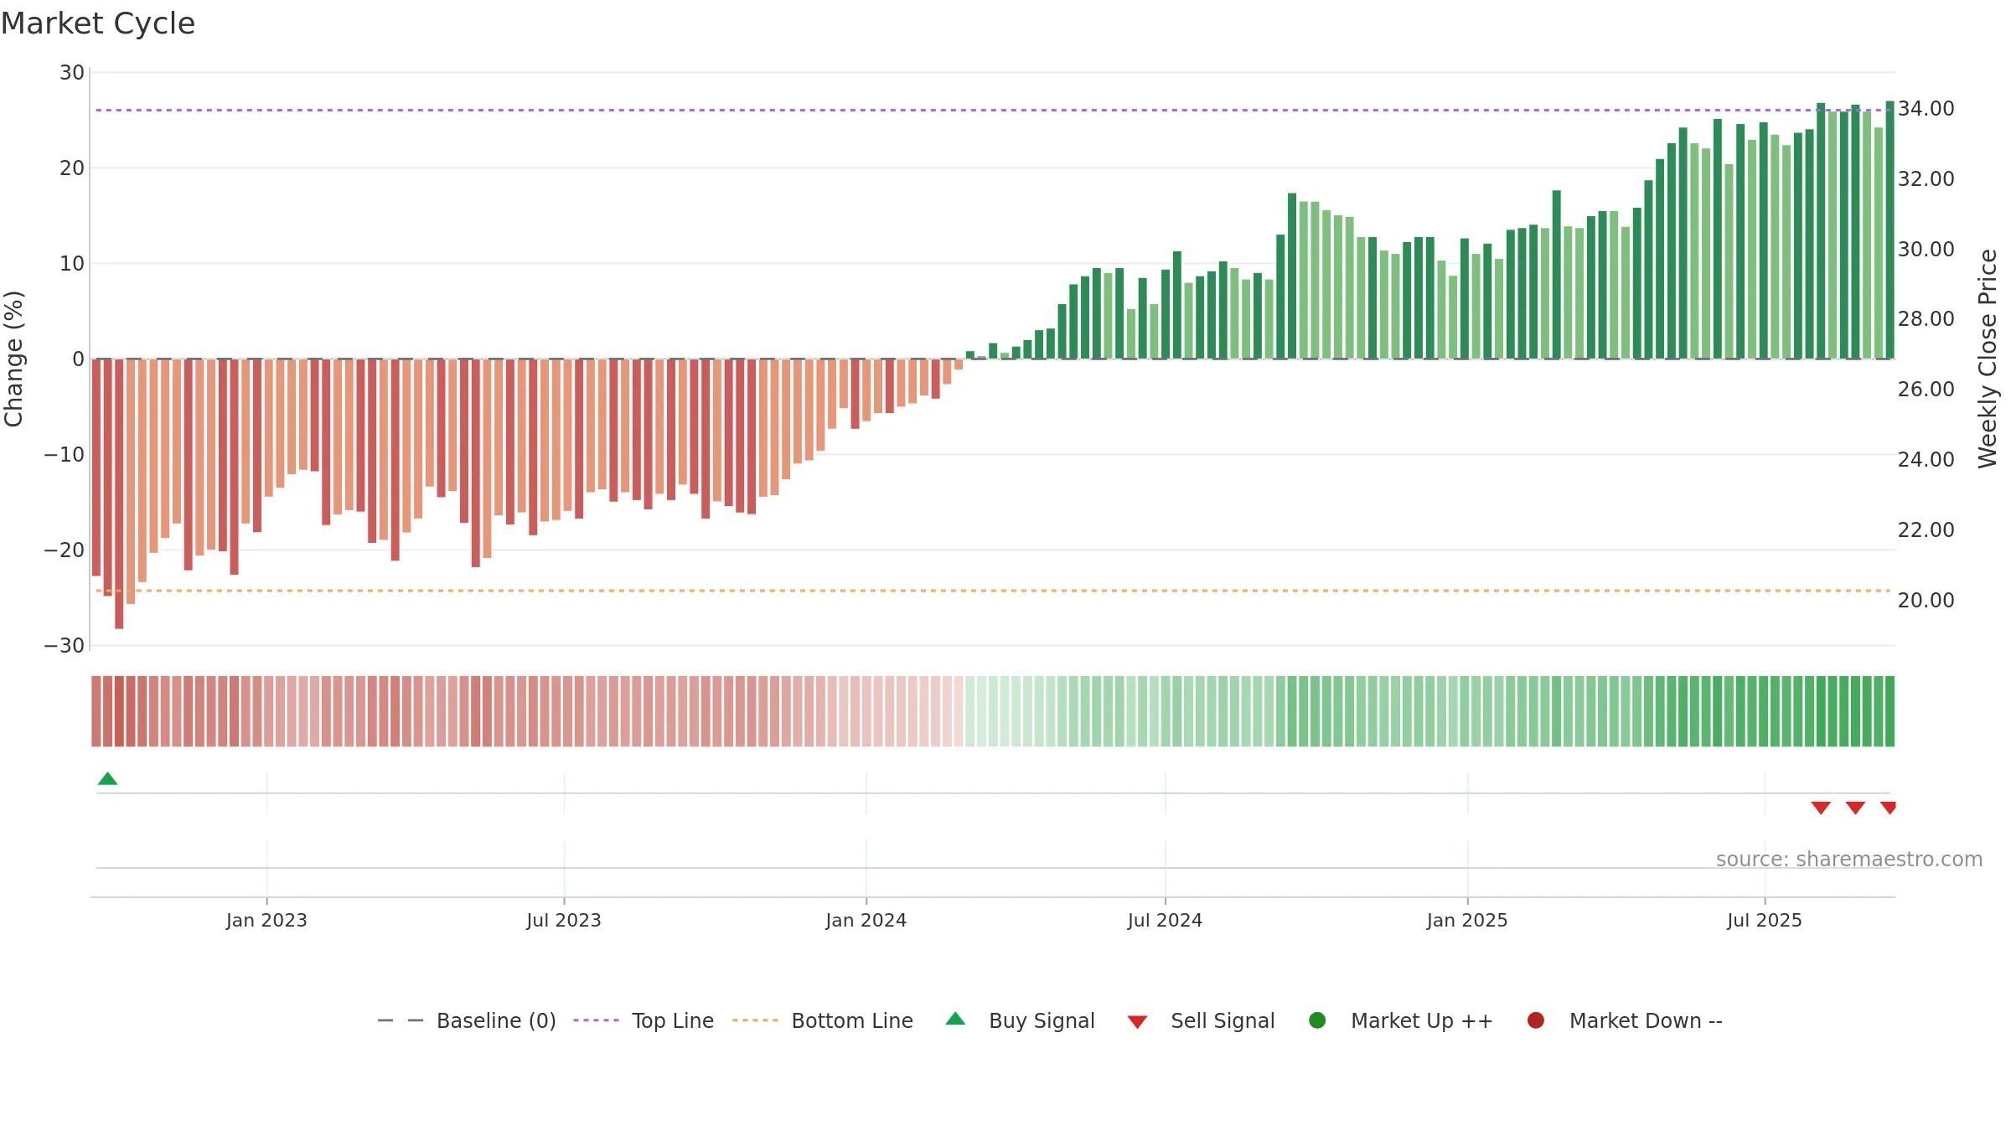Click the 34.00 price axis tick
This screenshot has height=1131, width=2011.
(1926, 109)
